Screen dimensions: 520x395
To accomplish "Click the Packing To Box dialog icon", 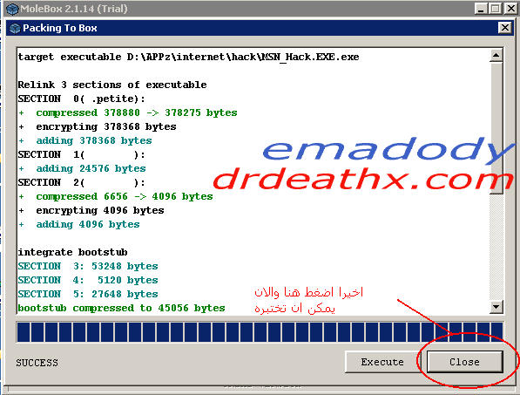I will pyautogui.click(x=15, y=28).
